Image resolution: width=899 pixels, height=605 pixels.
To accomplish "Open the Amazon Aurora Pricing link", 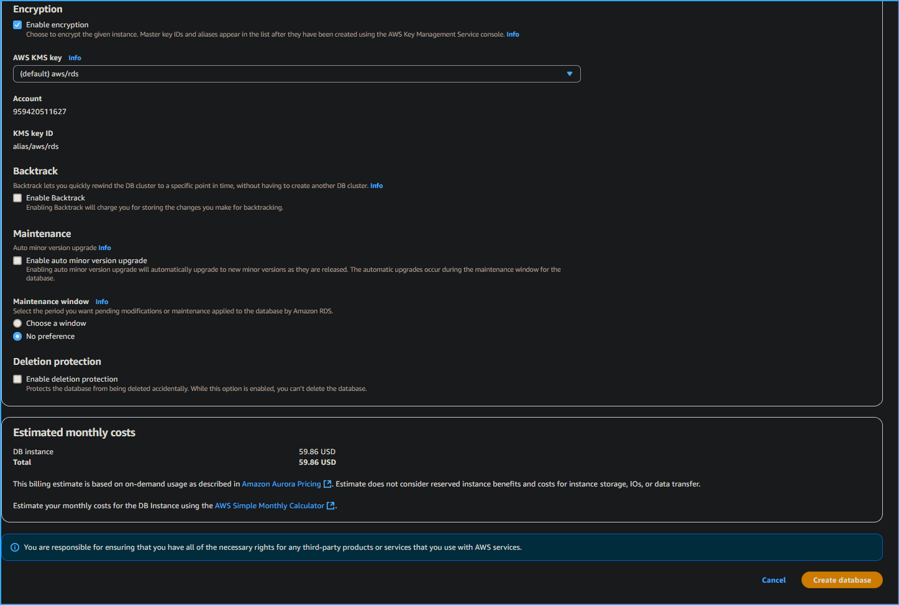I will tap(280, 483).
